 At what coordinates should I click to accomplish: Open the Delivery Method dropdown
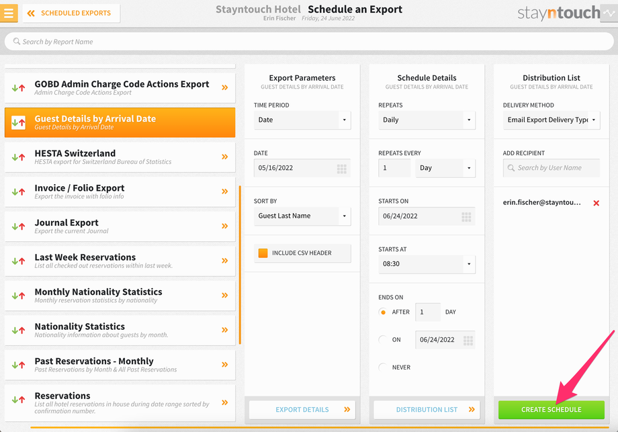click(x=551, y=120)
